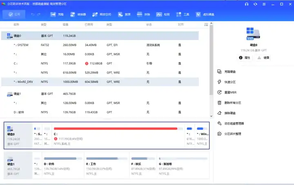This screenshot has height=185, width=294.
Task: Click the 618.00MB capacity cell
Action: pos(69,73)
